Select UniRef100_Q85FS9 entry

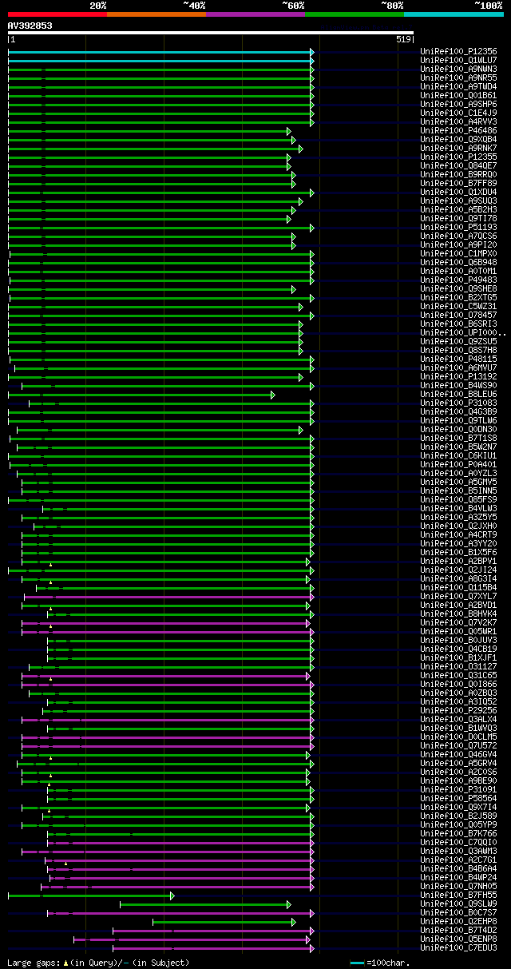pyautogui.click(x=458, y=499)
